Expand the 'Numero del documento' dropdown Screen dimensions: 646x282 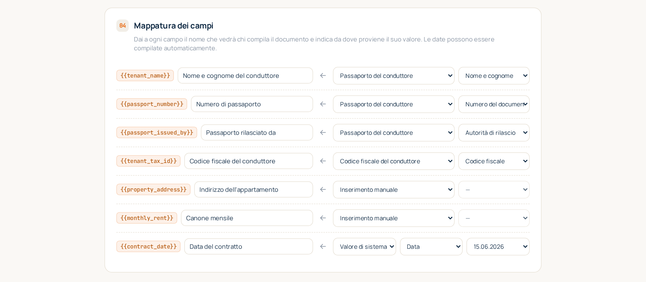(494, 104)
